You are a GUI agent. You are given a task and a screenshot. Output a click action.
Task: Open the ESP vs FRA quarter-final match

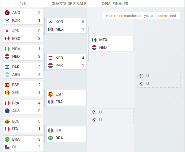(67, 98)
